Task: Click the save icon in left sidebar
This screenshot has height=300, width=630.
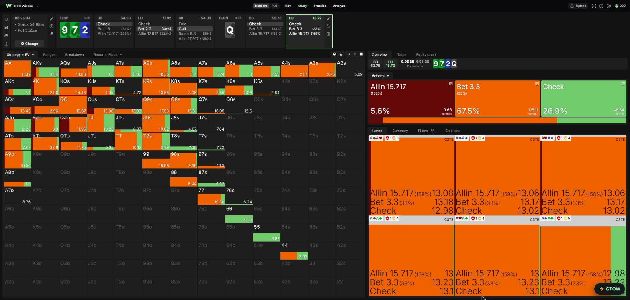Action: point(6,27)
